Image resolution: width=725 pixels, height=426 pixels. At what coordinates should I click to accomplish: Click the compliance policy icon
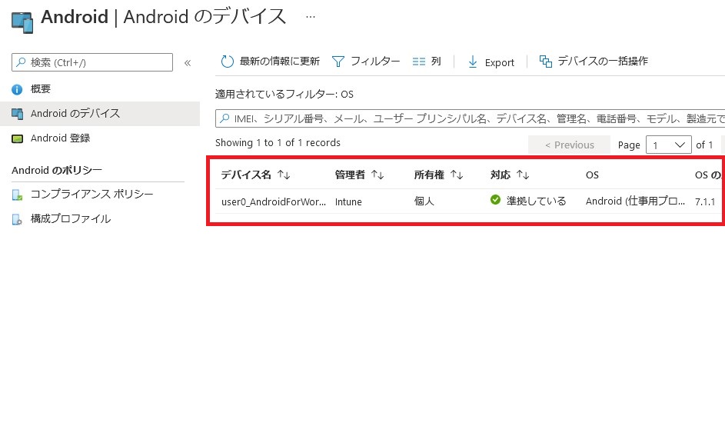tap(17, 195)
